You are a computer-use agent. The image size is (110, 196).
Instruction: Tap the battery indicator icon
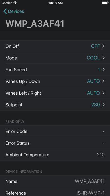[x=105, y=3]
